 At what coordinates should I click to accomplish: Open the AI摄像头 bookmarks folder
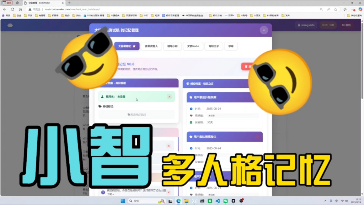[113, 16]
